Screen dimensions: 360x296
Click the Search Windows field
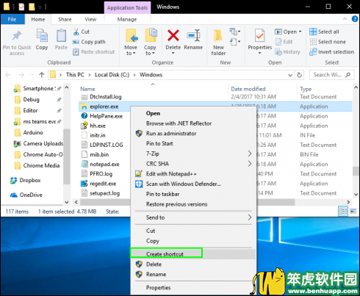click(x=332, y=75)
